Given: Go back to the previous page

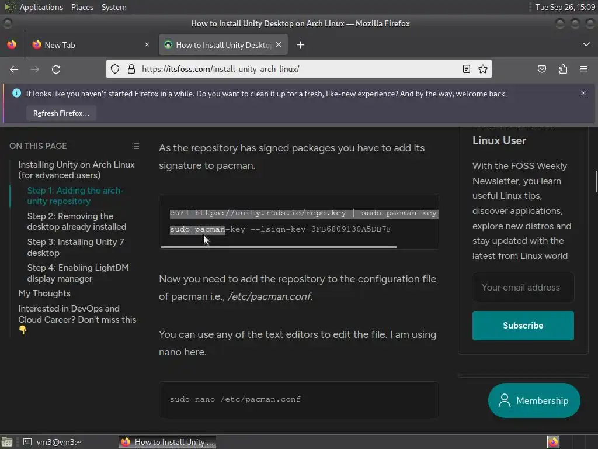Looking at the screenshot, I should coord(14,69).
